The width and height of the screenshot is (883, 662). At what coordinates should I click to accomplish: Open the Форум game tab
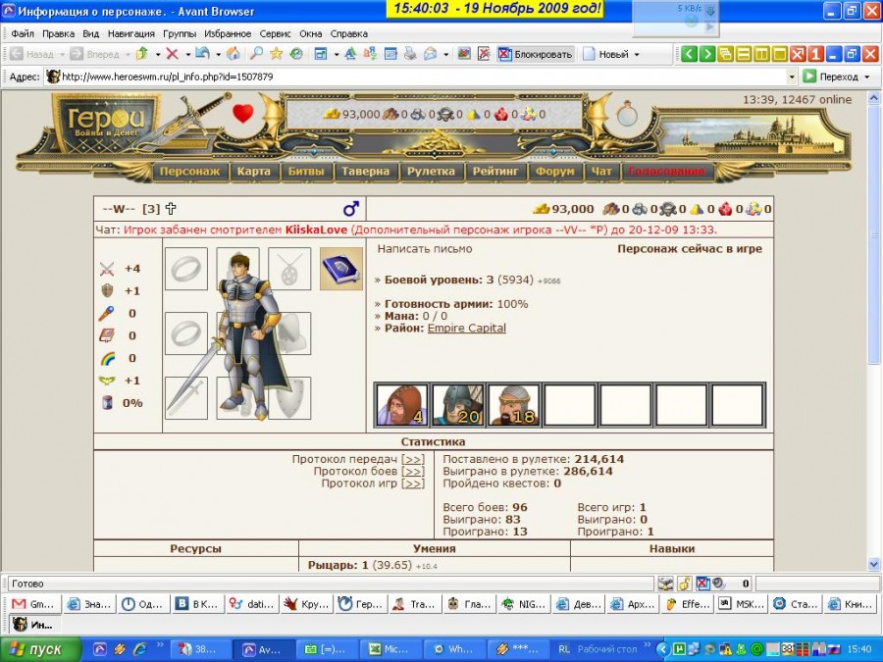(554, 171)
